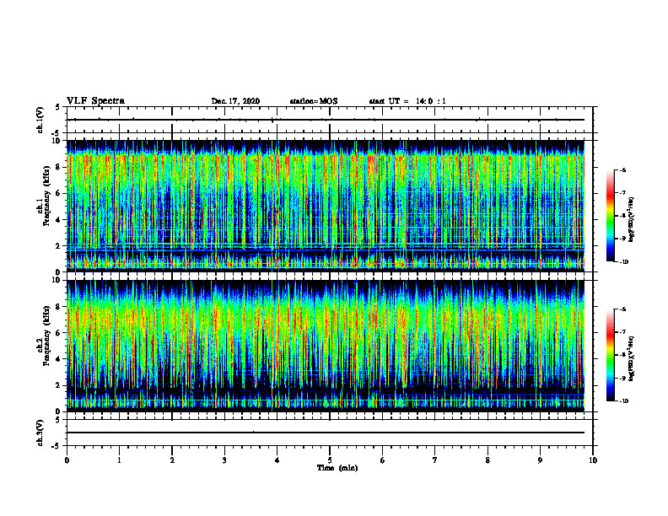Viewport: 668px width, 516px height.
Task: Click the "-7" label on ch.1 colorbar
Action: point(622,193)
